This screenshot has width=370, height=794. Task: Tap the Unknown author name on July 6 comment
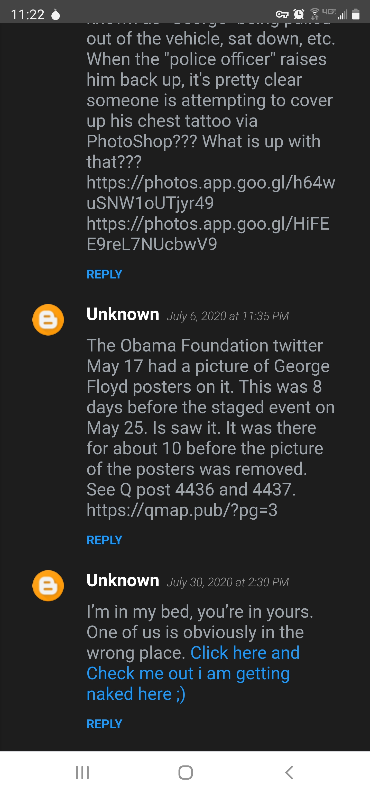pyautogui.click(x=123, y=314)
